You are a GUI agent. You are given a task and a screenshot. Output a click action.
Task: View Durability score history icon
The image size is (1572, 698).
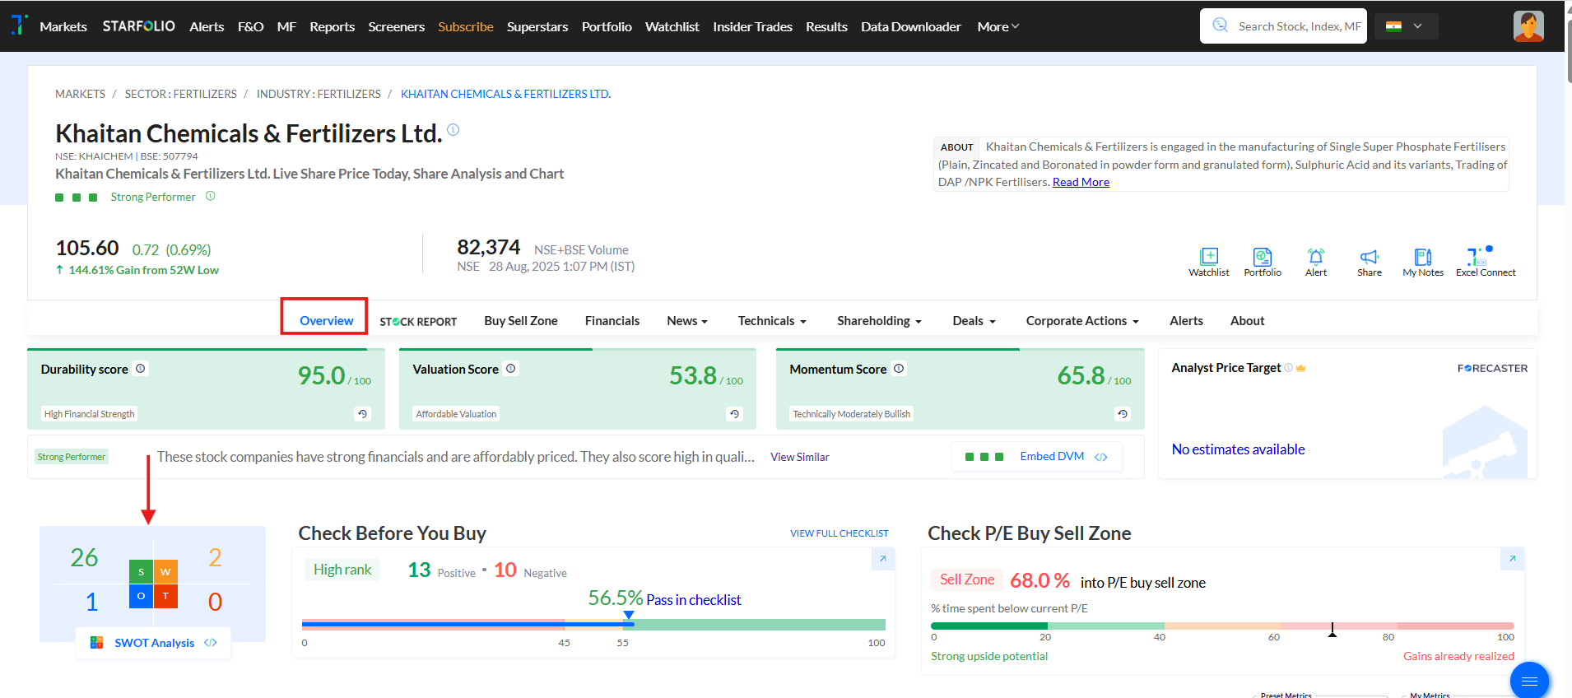[x=362, y=414]
